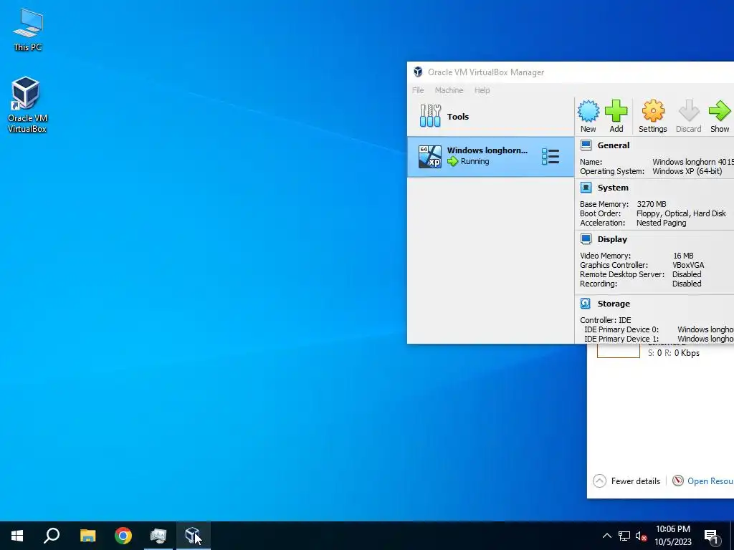
Task: Click the Running status text
Action: click(x=475, y=161)
